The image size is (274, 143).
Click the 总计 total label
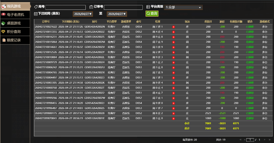[x=187, y=128]
